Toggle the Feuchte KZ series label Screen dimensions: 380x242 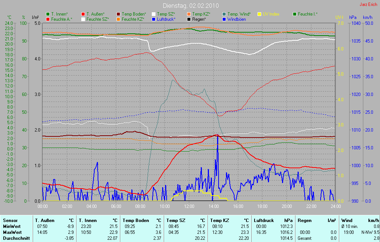pyautogui.click(x=132, y=19)
